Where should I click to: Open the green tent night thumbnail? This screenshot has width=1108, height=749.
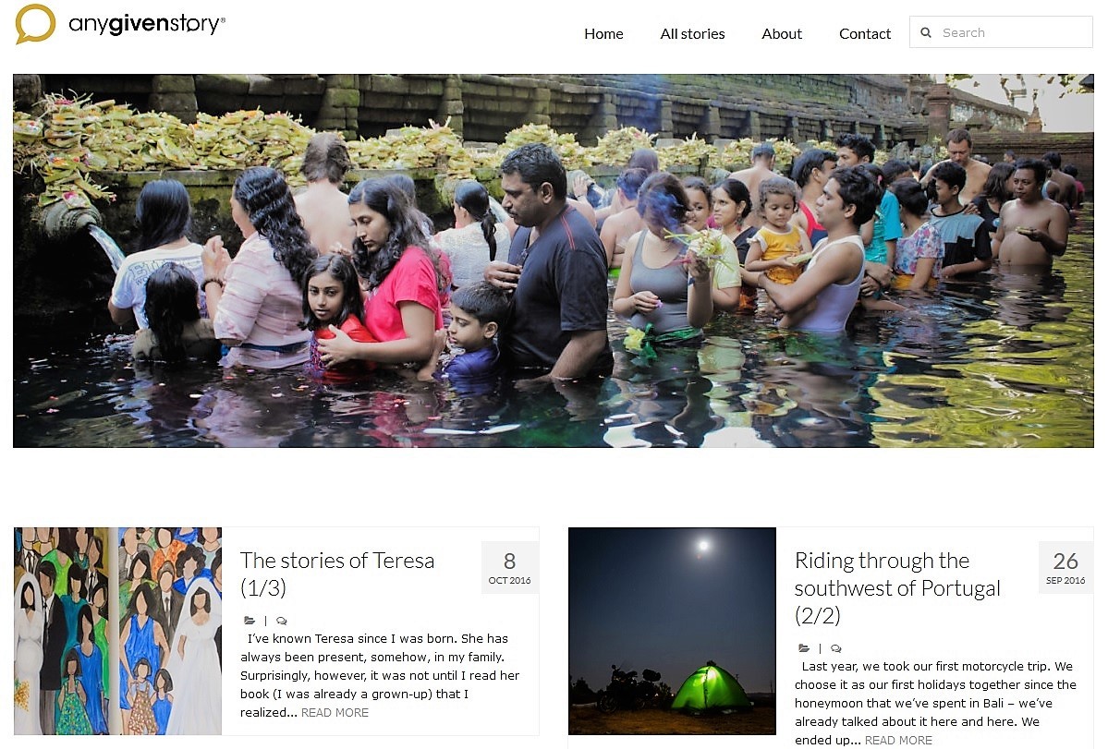pyautogui.click(x=672, y=631)
